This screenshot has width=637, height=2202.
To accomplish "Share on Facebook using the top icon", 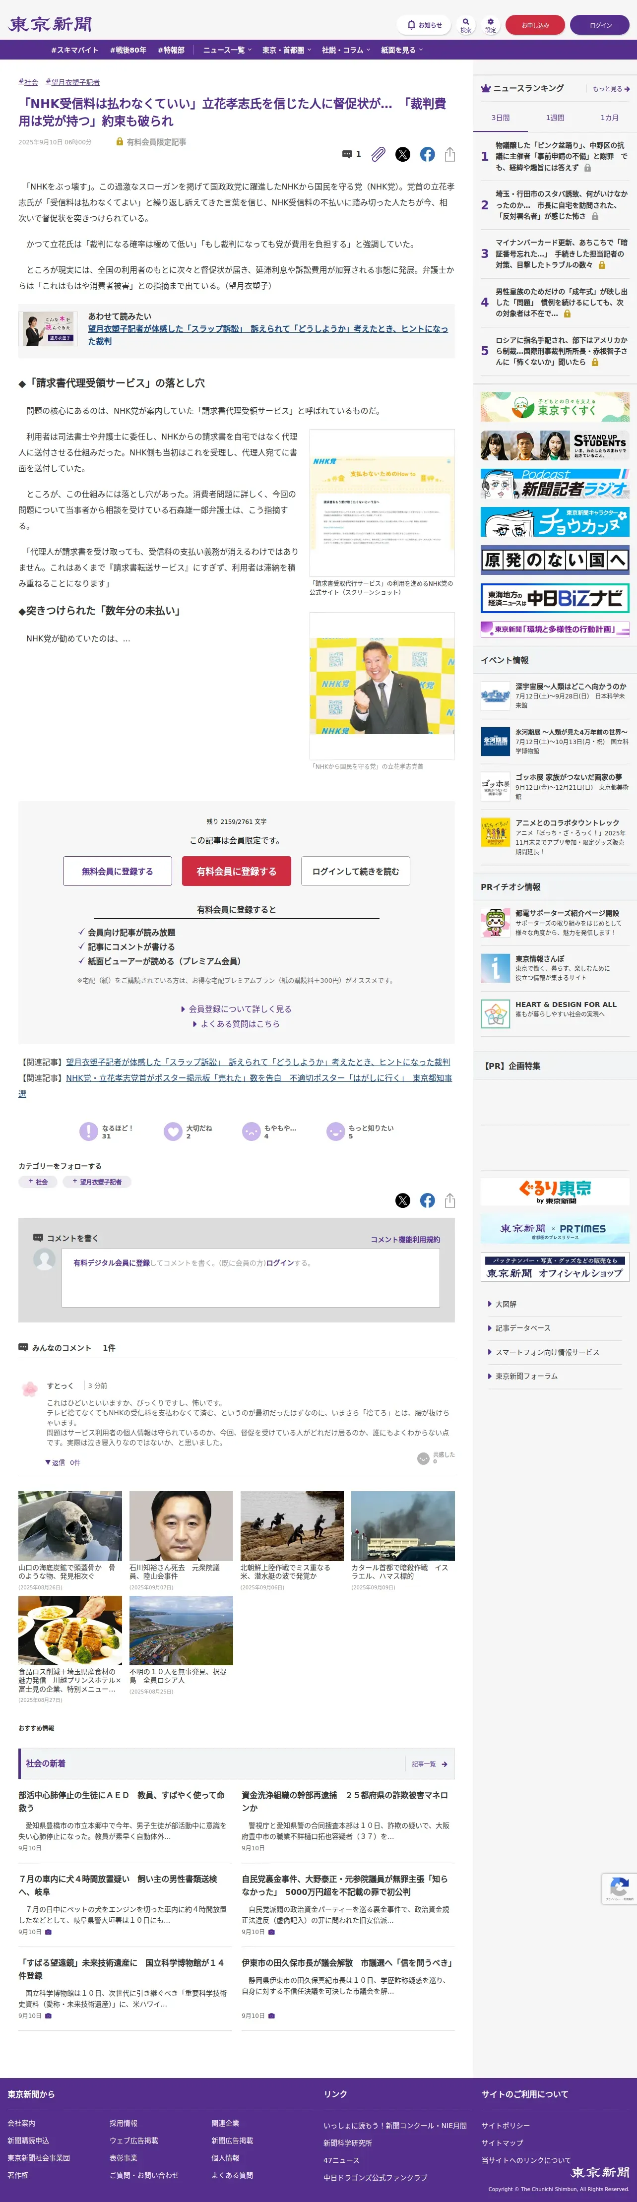I will pos(428,154).
